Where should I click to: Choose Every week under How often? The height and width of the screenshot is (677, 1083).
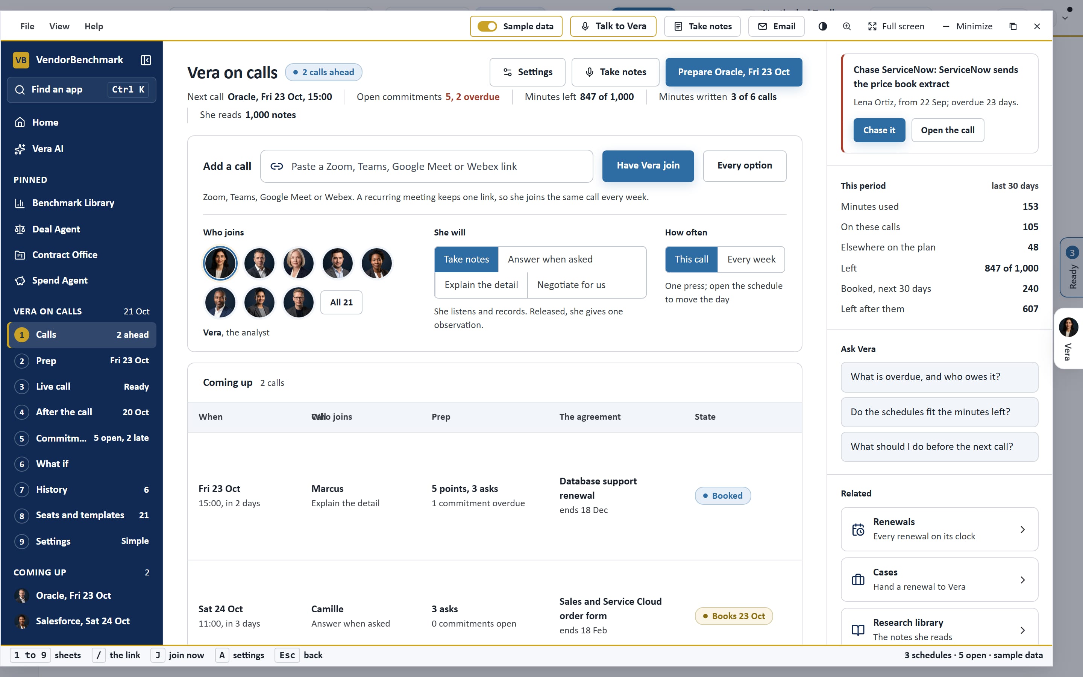(x=751, y=259)
